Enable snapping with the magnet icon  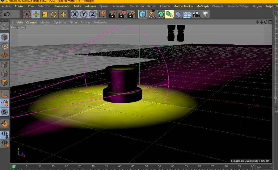click(4, 124)
